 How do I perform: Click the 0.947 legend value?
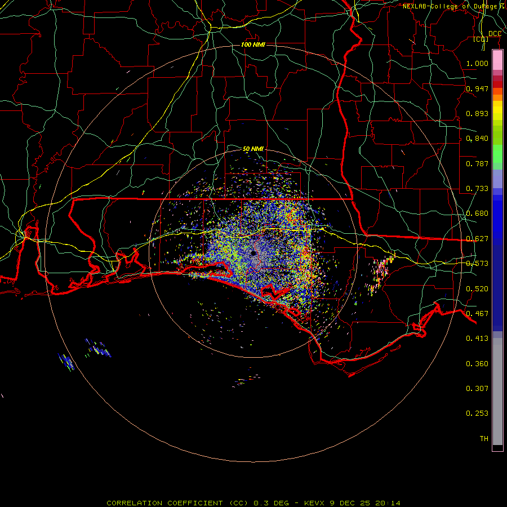click(477, 88)
